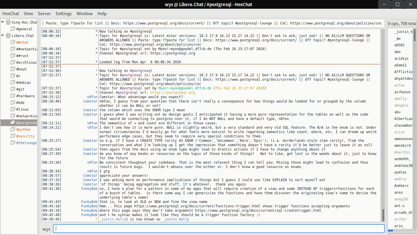Open the Settings menu
This screenshot has height=235, width=417.
63,14
